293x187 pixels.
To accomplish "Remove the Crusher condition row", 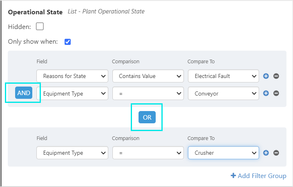I will (276, 153).
